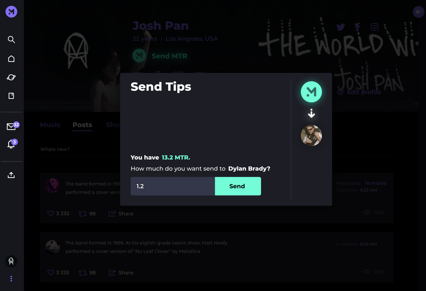Click the back arrow button at top right

(x=419, y=12)
